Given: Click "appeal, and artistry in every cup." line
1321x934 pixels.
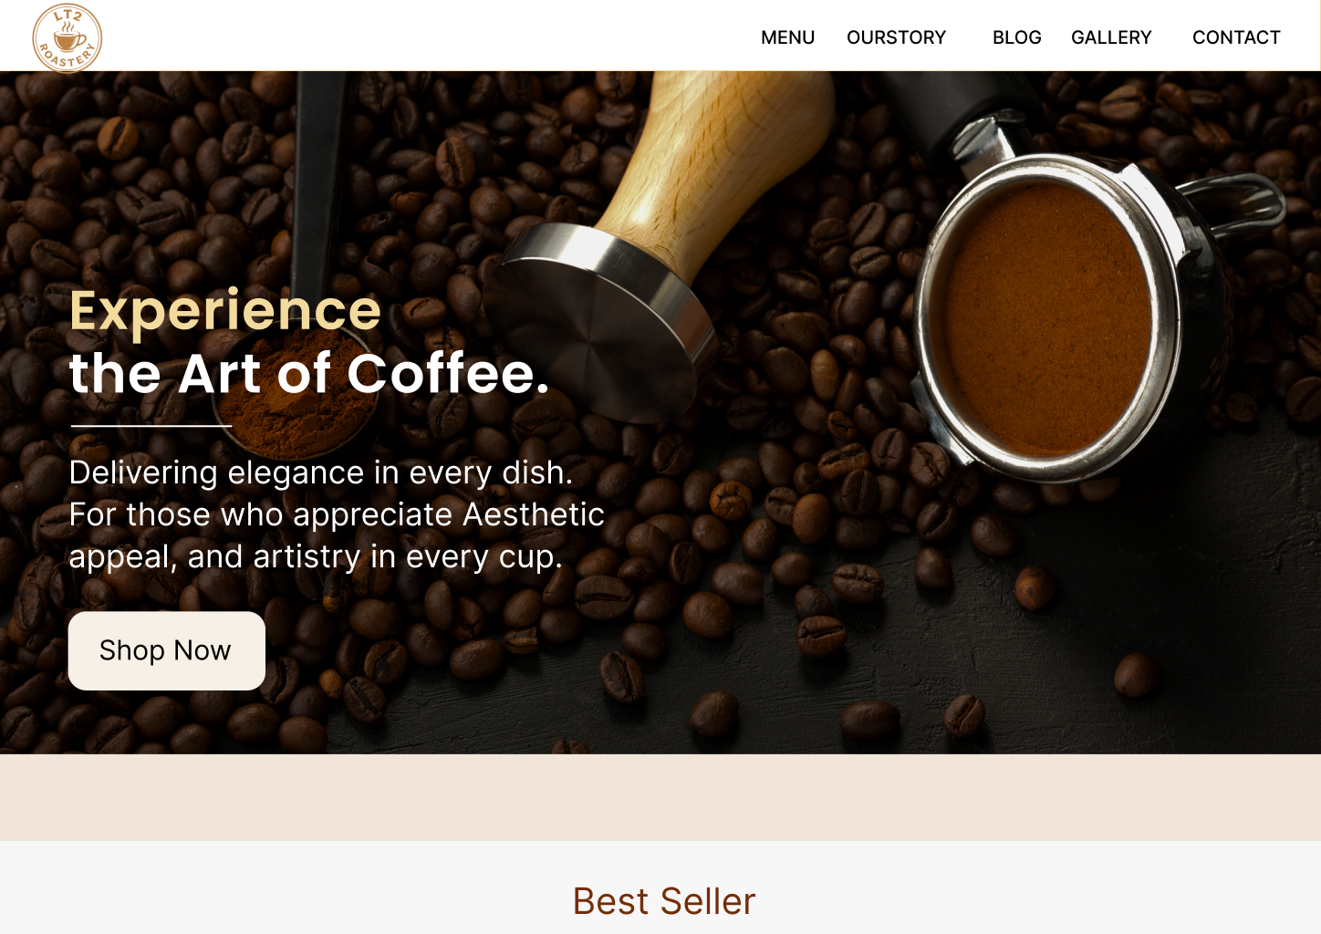Looking at the screenshot, I should [316, 556].
